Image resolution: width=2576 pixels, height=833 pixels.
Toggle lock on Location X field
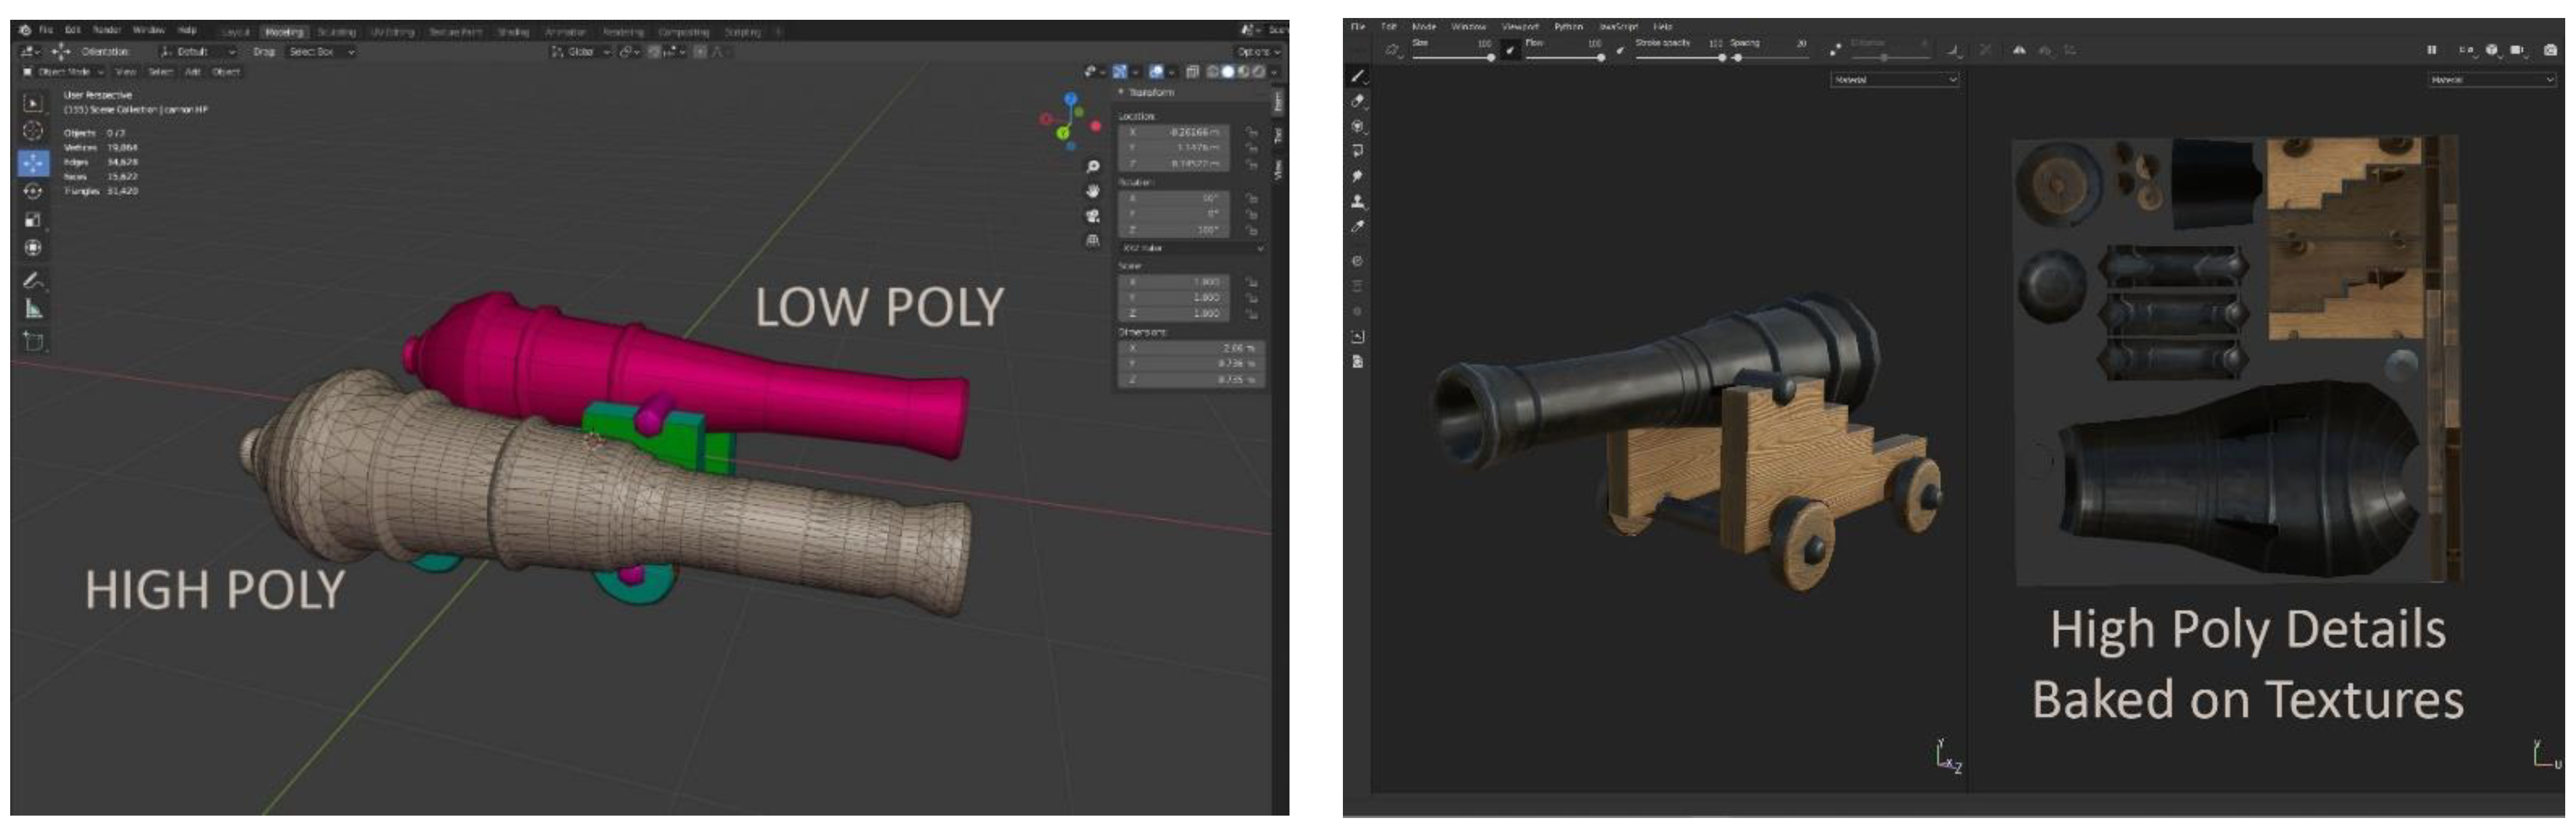(x=1251, y=132)
